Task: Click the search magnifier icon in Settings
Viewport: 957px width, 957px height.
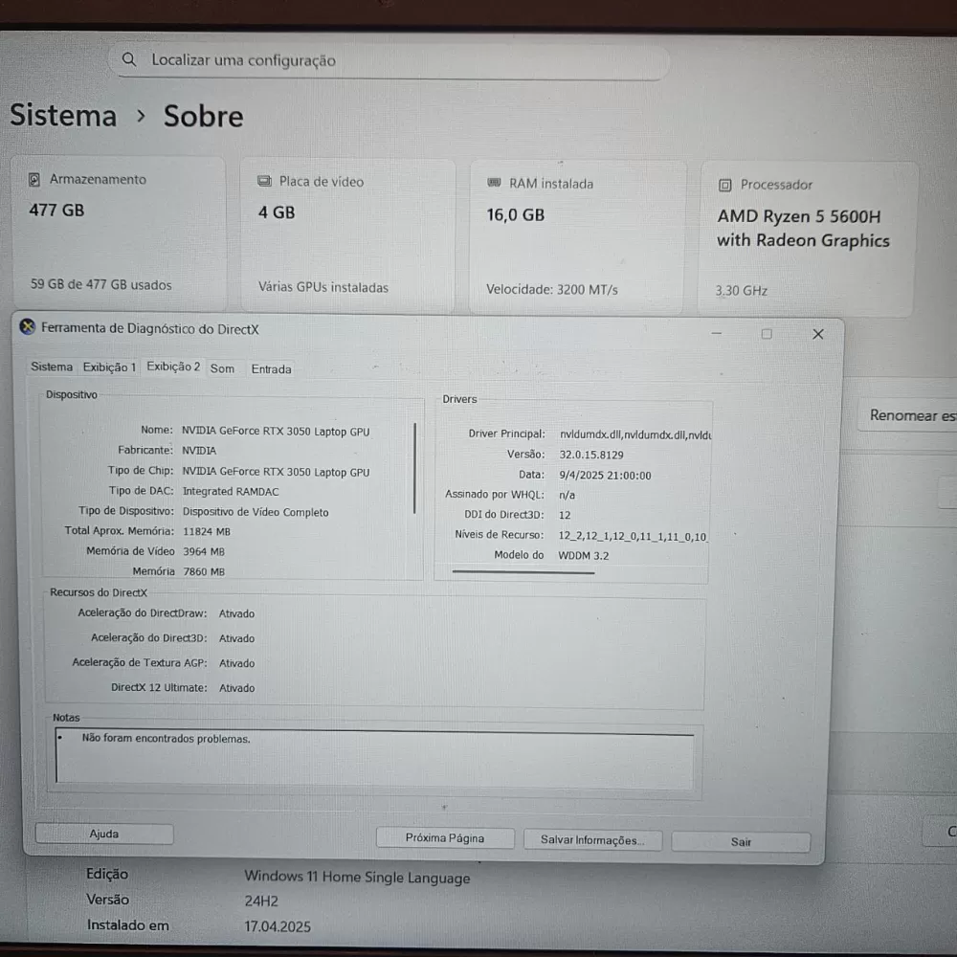Action: click(x=129, y=59)
